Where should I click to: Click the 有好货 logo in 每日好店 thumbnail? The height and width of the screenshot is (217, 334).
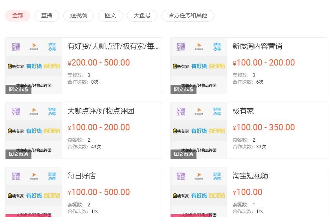click(34, 195)
